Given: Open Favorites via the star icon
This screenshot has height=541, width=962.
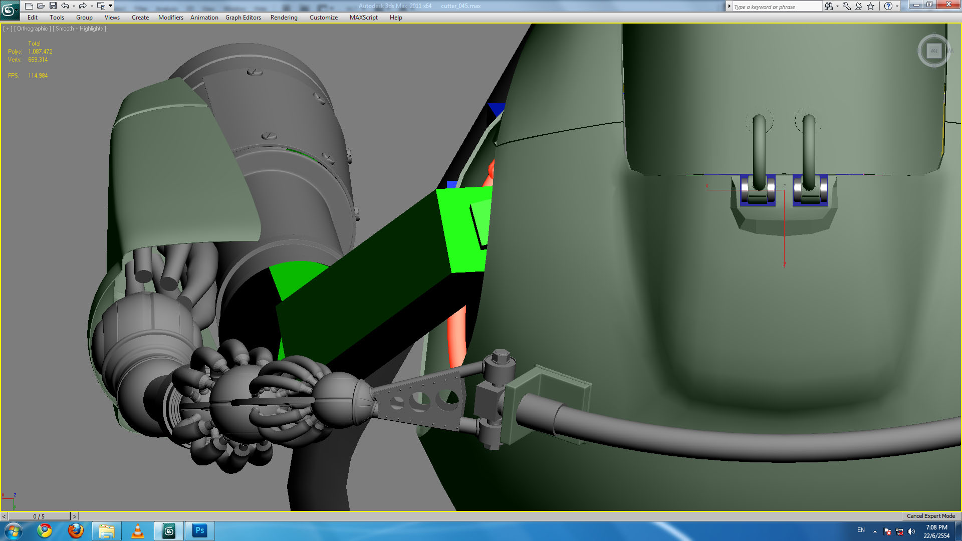Looking at the screenshot, I should [871, 6].
